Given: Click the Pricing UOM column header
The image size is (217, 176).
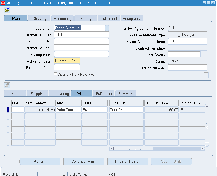Looking at the screenshot, I should point(192,103).
